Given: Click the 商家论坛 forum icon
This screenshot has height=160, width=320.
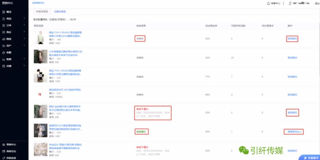Looking at the screenshot, I should tap(4, 151).
